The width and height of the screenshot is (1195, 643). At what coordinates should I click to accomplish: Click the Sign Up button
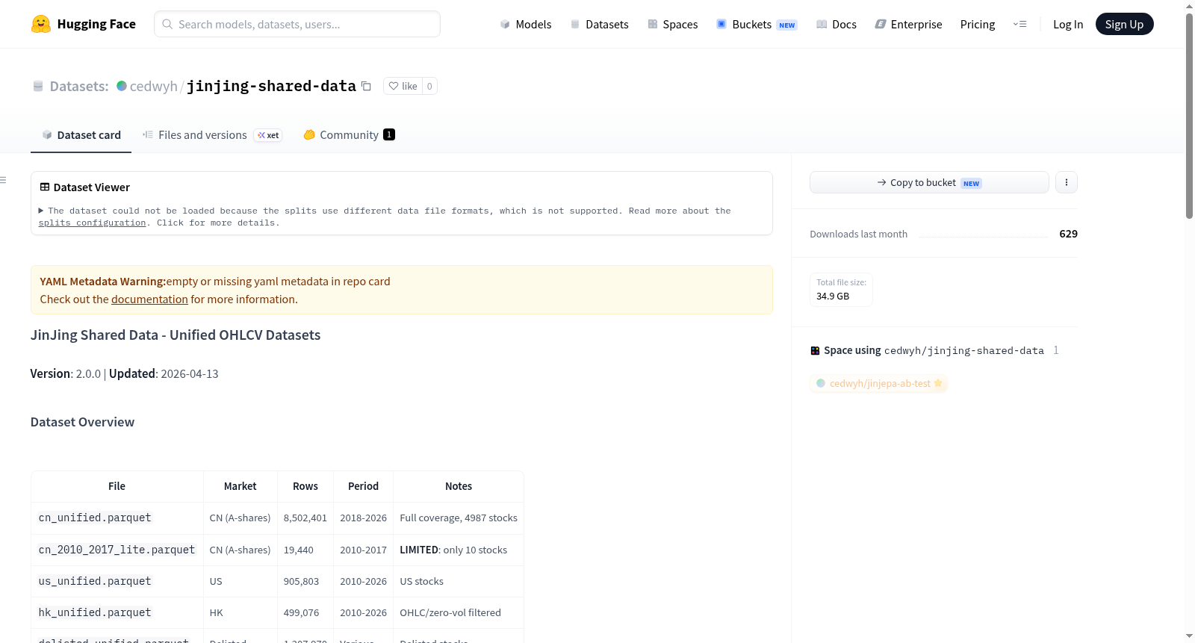tap(1124, 24)
